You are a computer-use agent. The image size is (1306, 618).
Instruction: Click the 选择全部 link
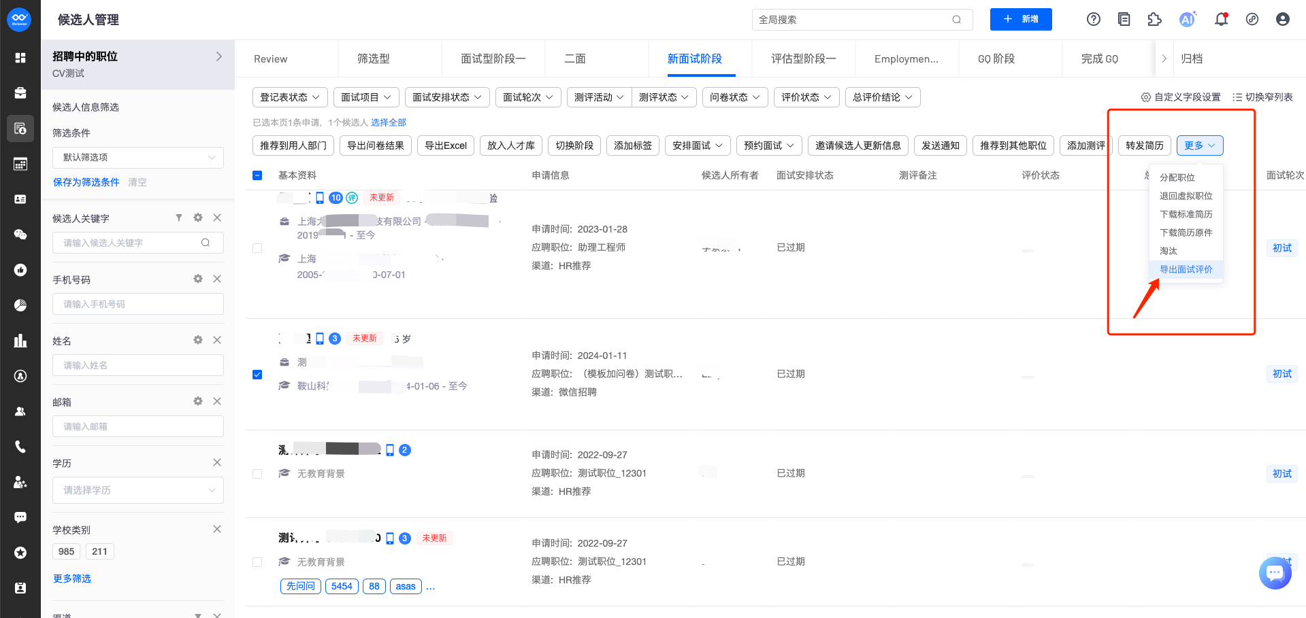[x=389, y=122]
